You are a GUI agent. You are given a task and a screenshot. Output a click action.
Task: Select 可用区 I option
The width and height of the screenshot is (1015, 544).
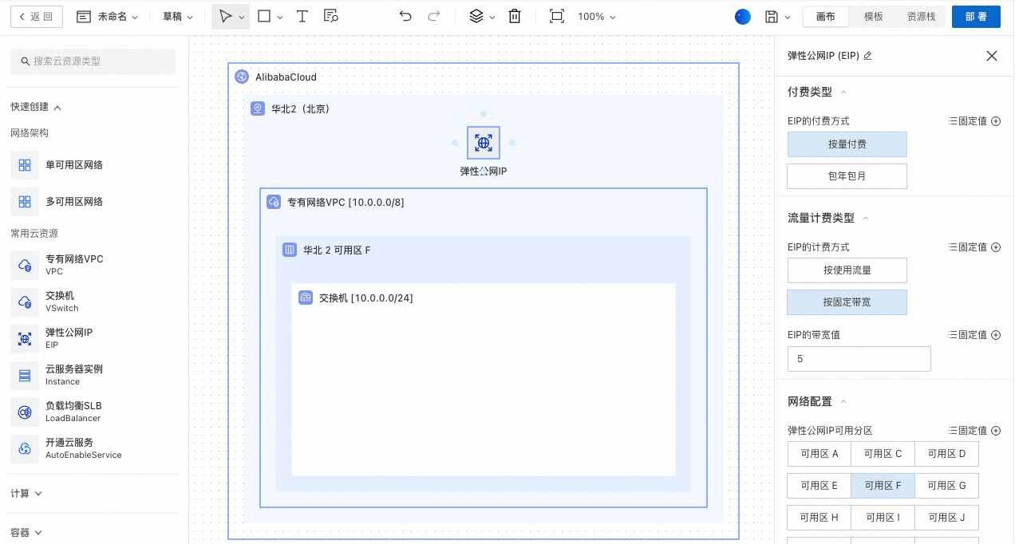(x=883, y=518)
